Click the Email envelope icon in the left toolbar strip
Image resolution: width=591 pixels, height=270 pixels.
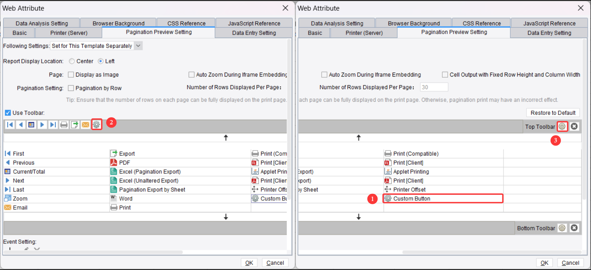coord(85,125)
